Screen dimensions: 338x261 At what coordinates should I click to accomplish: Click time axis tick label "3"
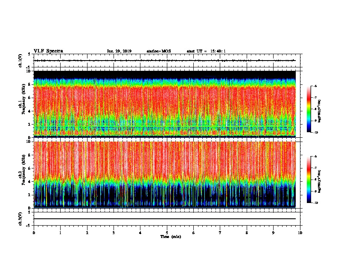114,233
